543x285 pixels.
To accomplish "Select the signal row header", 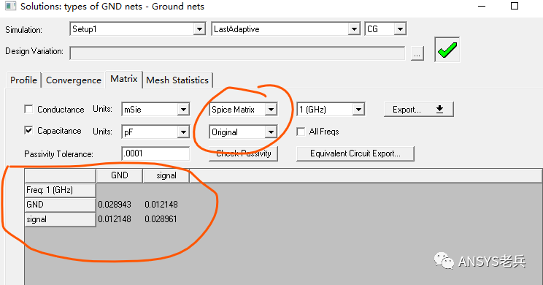I will tap(60, 219).
